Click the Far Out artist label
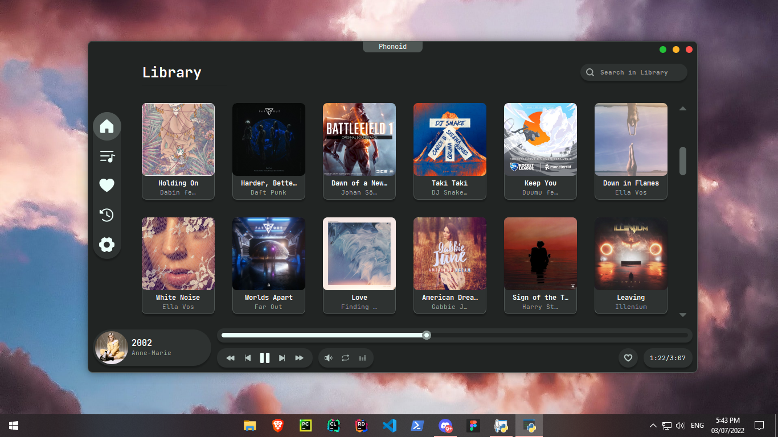Screen dimensions: 778x437 [269, 307]
